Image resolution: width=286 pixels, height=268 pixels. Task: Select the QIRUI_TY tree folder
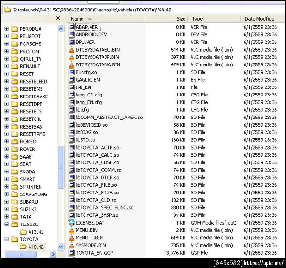click(x=31, y=59)
